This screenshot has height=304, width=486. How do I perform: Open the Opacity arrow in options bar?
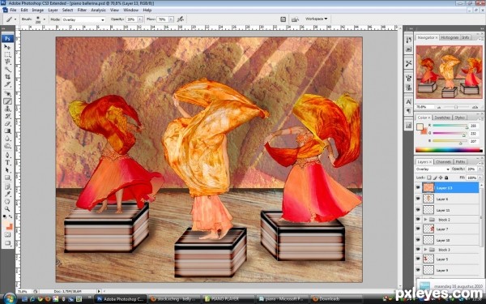[140, 19]
